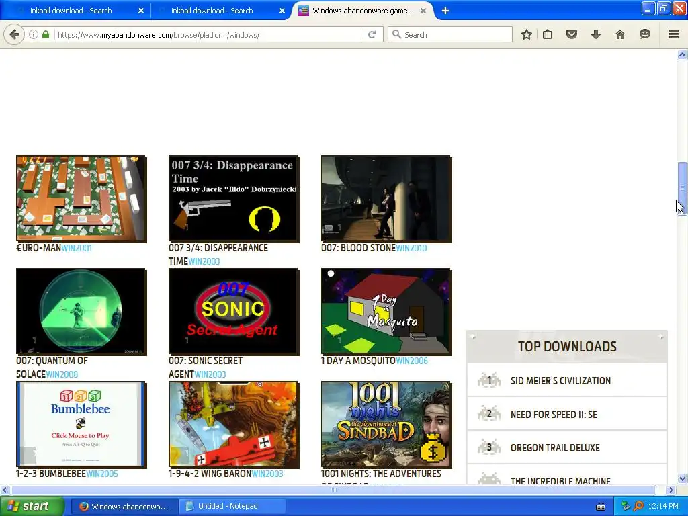Close the first inkball download tab
688x516 pixels.
click(x=141, y=11)
